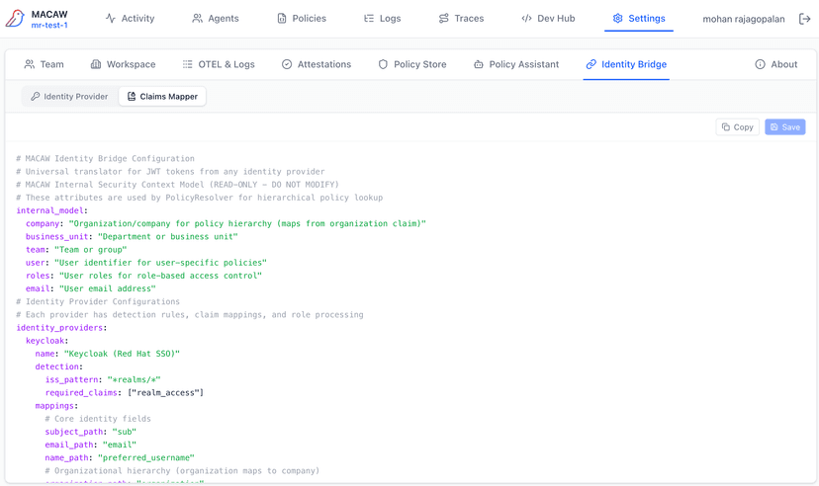Switch to the Logs view
819x486 pixels.
[382, 19]
